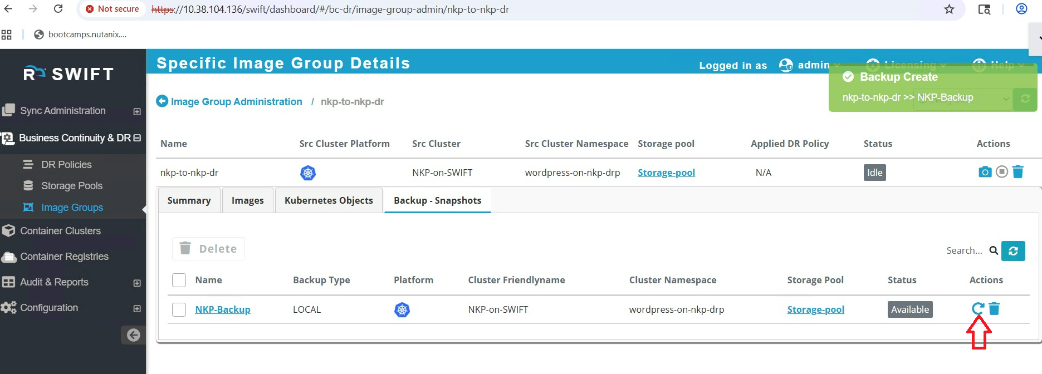The width and height of the screenshot is (1042, 374).
Task: Reload the browser page
Action: [58, 9]
